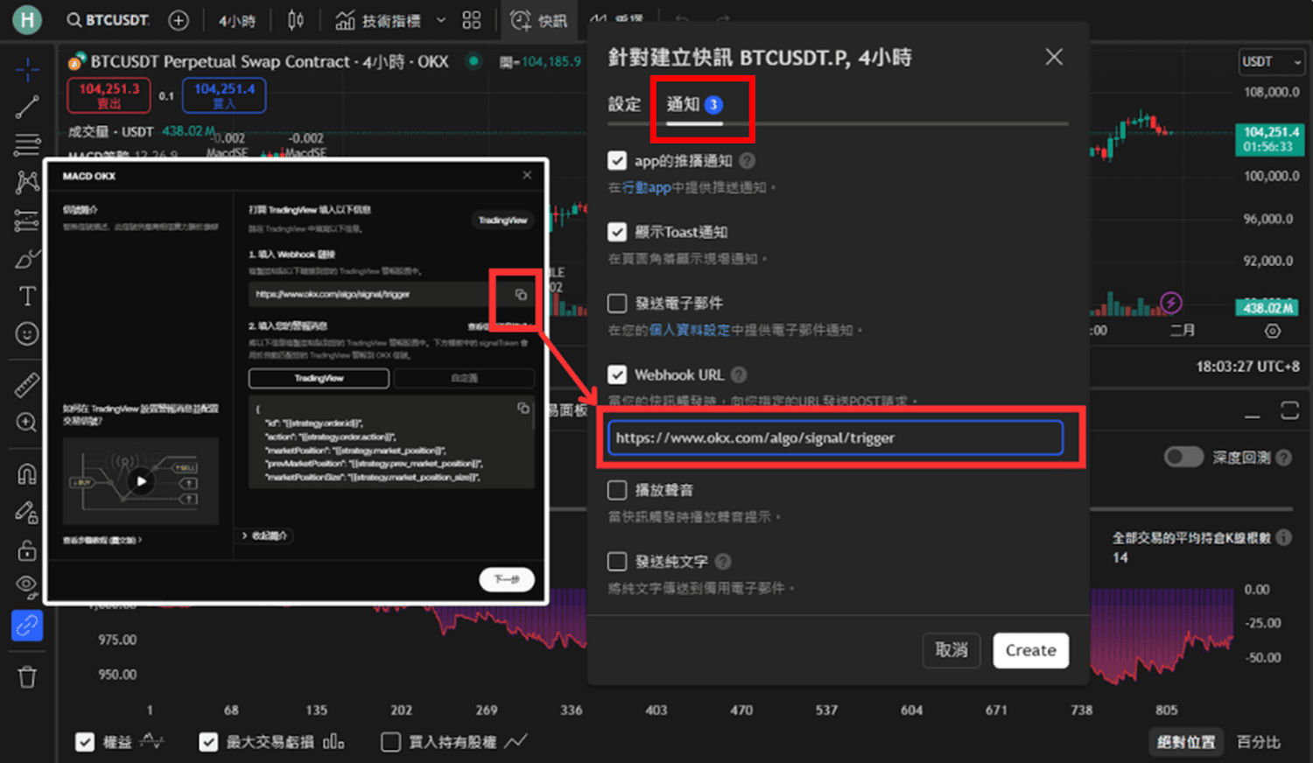Add symbol with plus icon
Screen dimensions: 1313x763
pyautogui.click(x=179, y=20)
